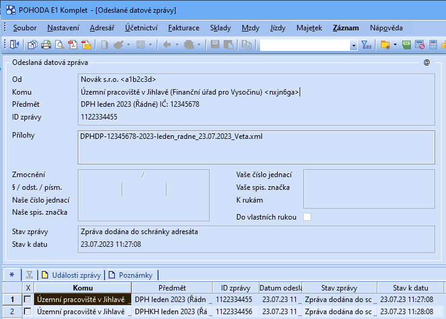This screenshot has height=319, width=446.
Task: Click the greyed gear settings icon
Action: [x=189, y=44]
